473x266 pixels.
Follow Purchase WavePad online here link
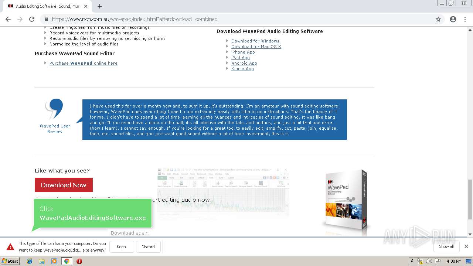[84, 63]
